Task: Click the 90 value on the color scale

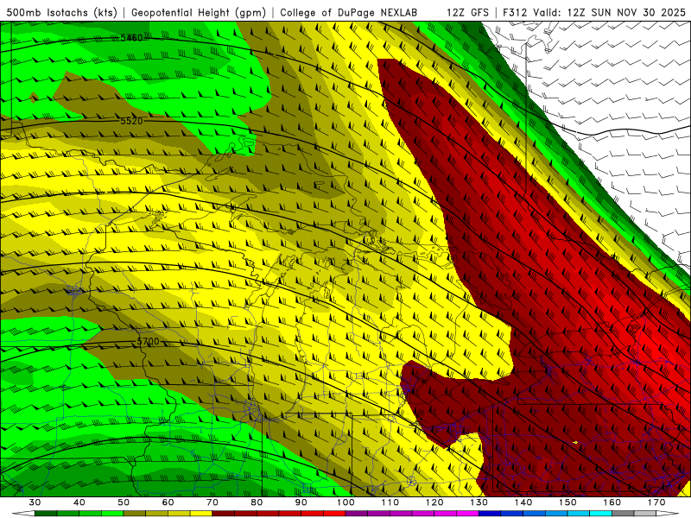Action: pos(301,502)
